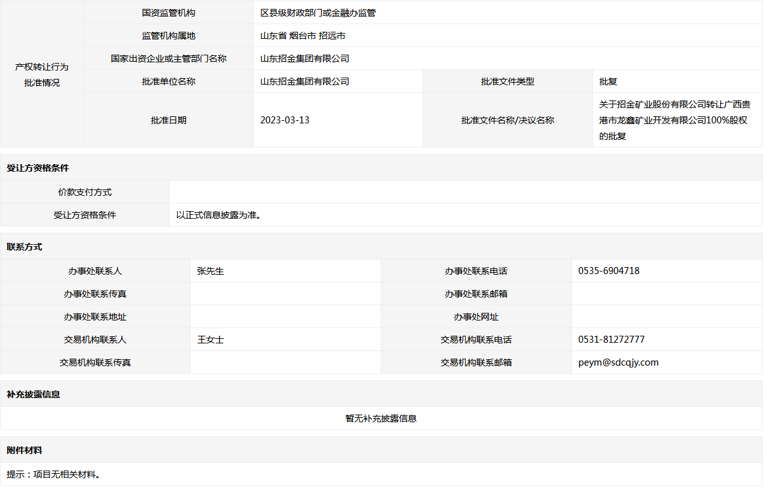This screenshot has height=489, width=764.
Task: Select the value 区县级财政部门或金融办监管
Action: [318, 13]
